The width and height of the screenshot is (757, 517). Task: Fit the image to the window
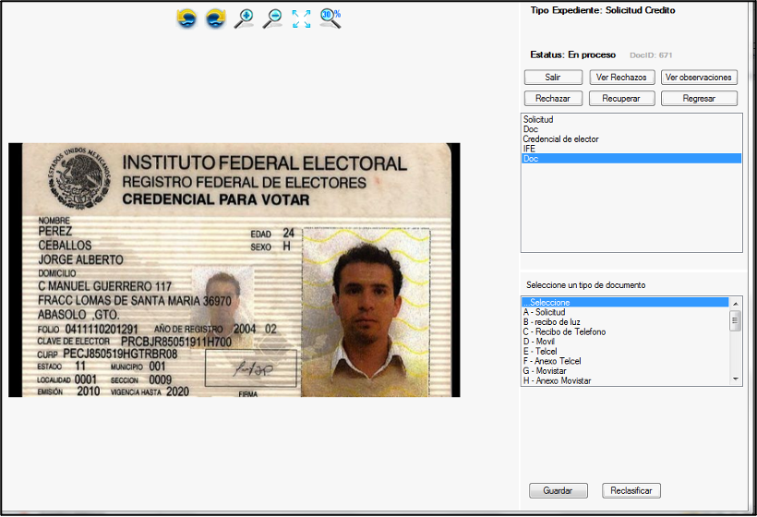click(301, 18)
